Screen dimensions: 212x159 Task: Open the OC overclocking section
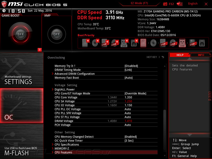click(x=21, y=106)
